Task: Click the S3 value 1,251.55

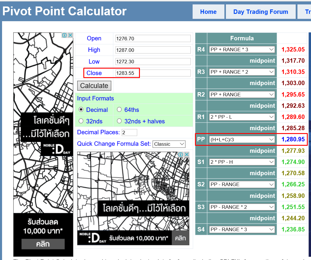Action: coord(293,207)
